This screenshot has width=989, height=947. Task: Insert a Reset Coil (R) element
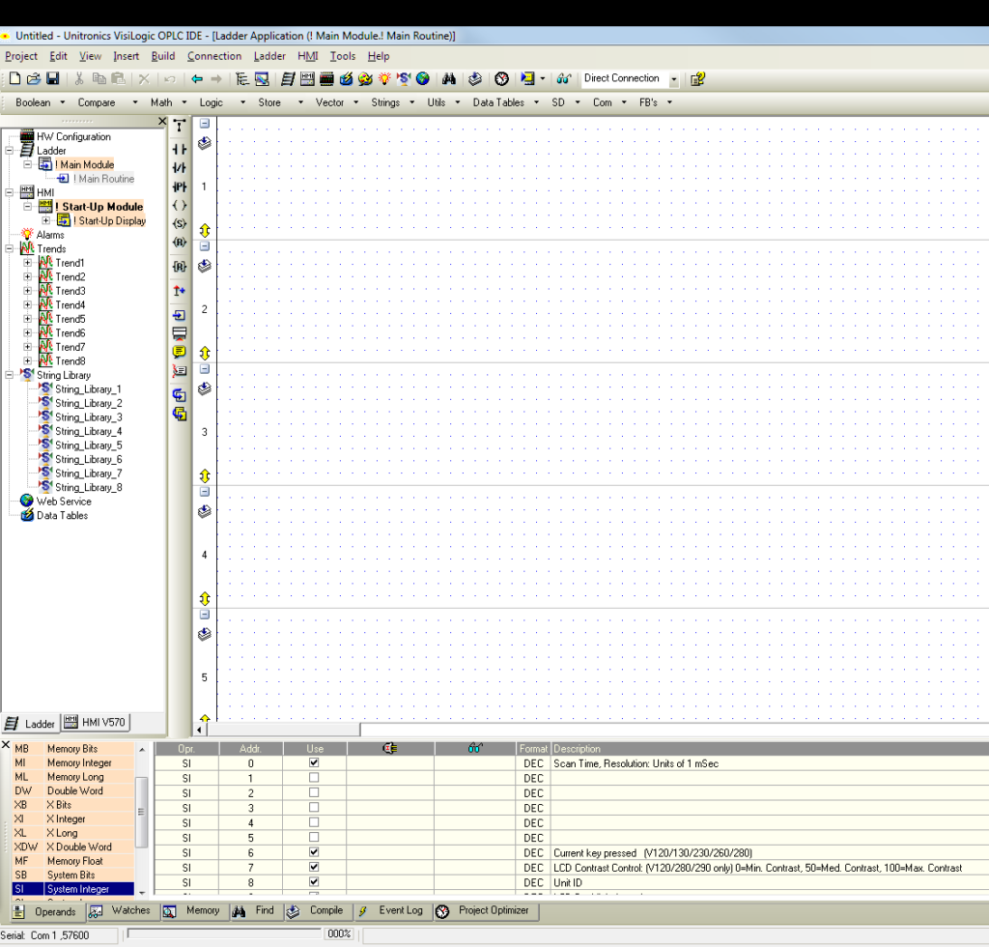coord(179,242)
